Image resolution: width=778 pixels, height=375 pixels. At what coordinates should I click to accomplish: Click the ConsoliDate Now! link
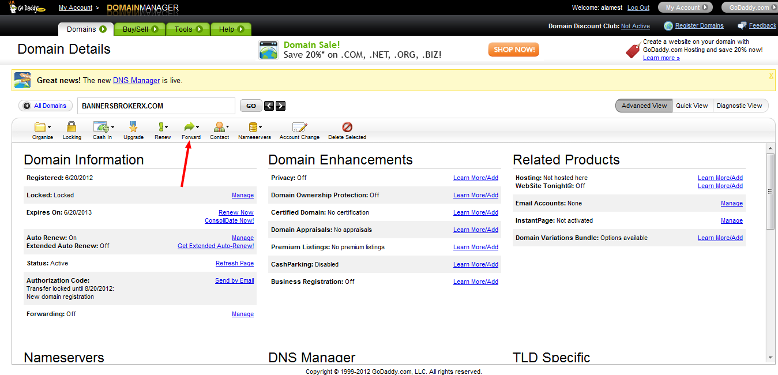point(229,220)
